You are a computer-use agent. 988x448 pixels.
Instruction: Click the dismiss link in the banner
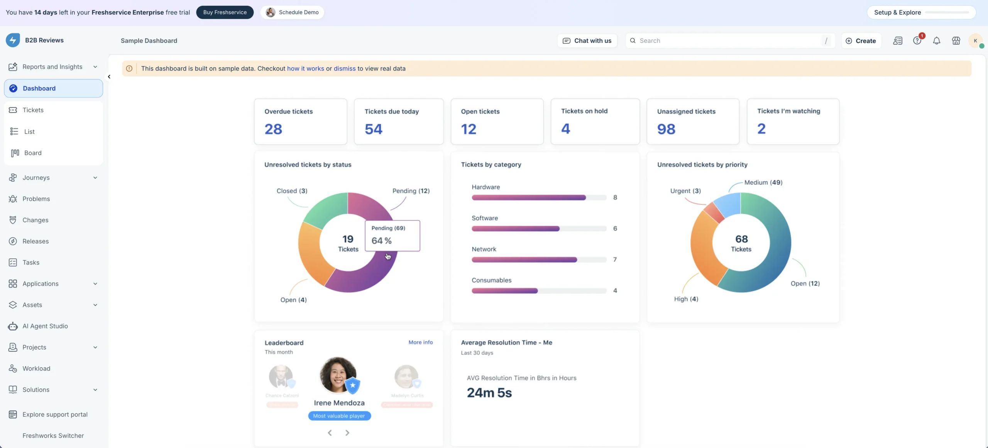[x=345, y=69]
